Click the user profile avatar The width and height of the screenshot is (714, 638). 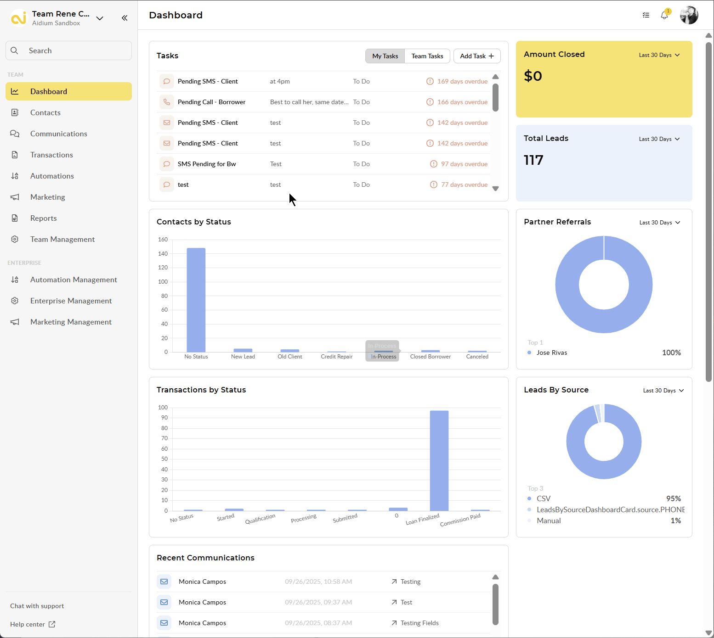[689, 15]
